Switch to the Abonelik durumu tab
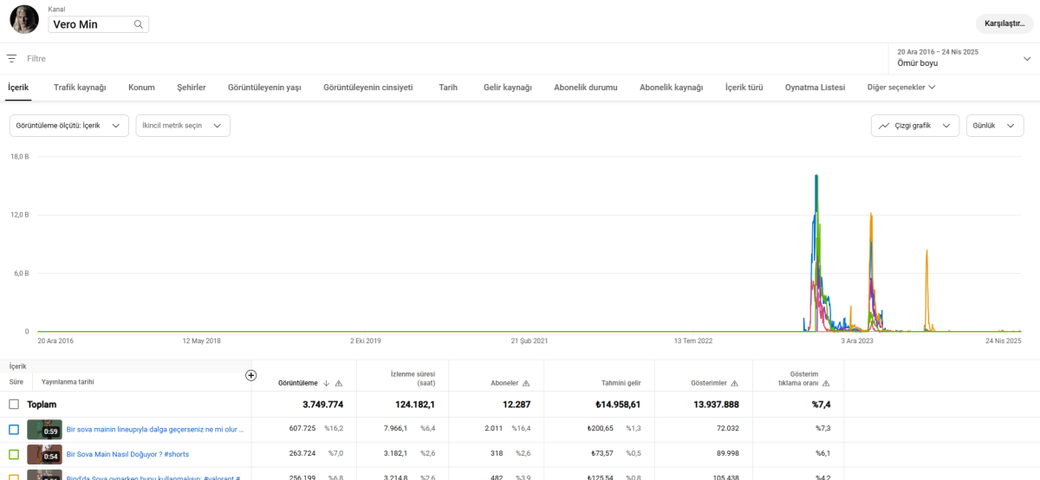Viewport: 1040px width, 480px height. [x=586, y=88]
